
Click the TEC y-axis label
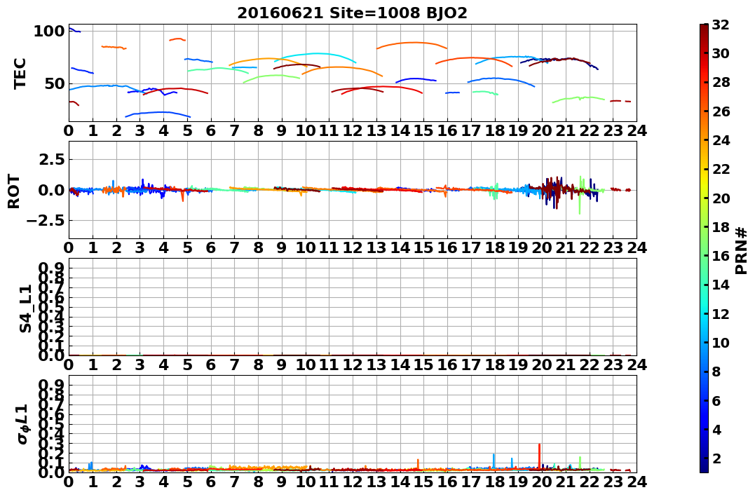20,73
